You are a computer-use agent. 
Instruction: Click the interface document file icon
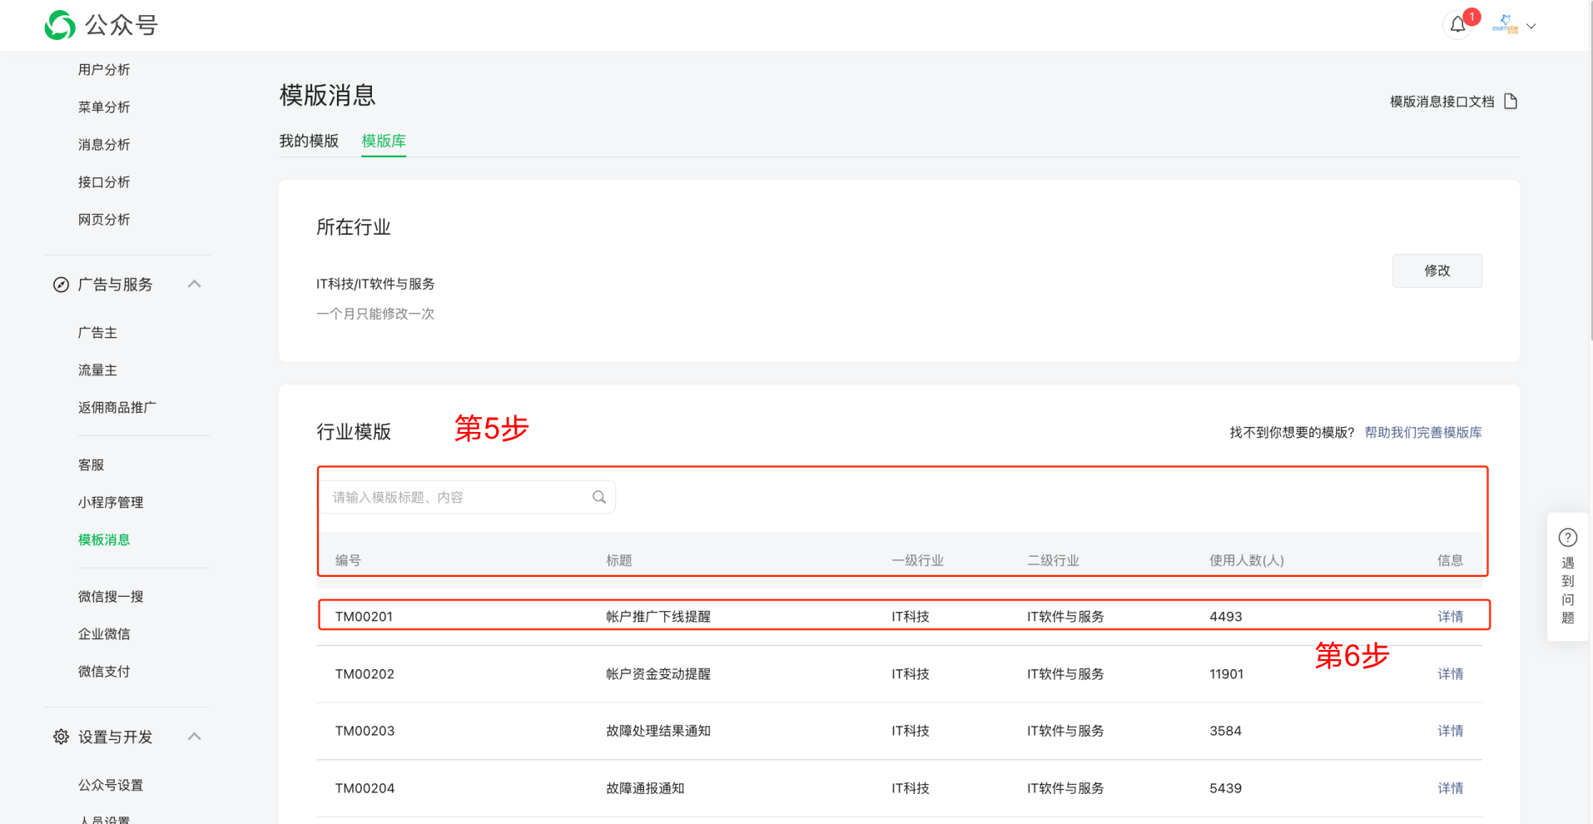[1511, 102]
